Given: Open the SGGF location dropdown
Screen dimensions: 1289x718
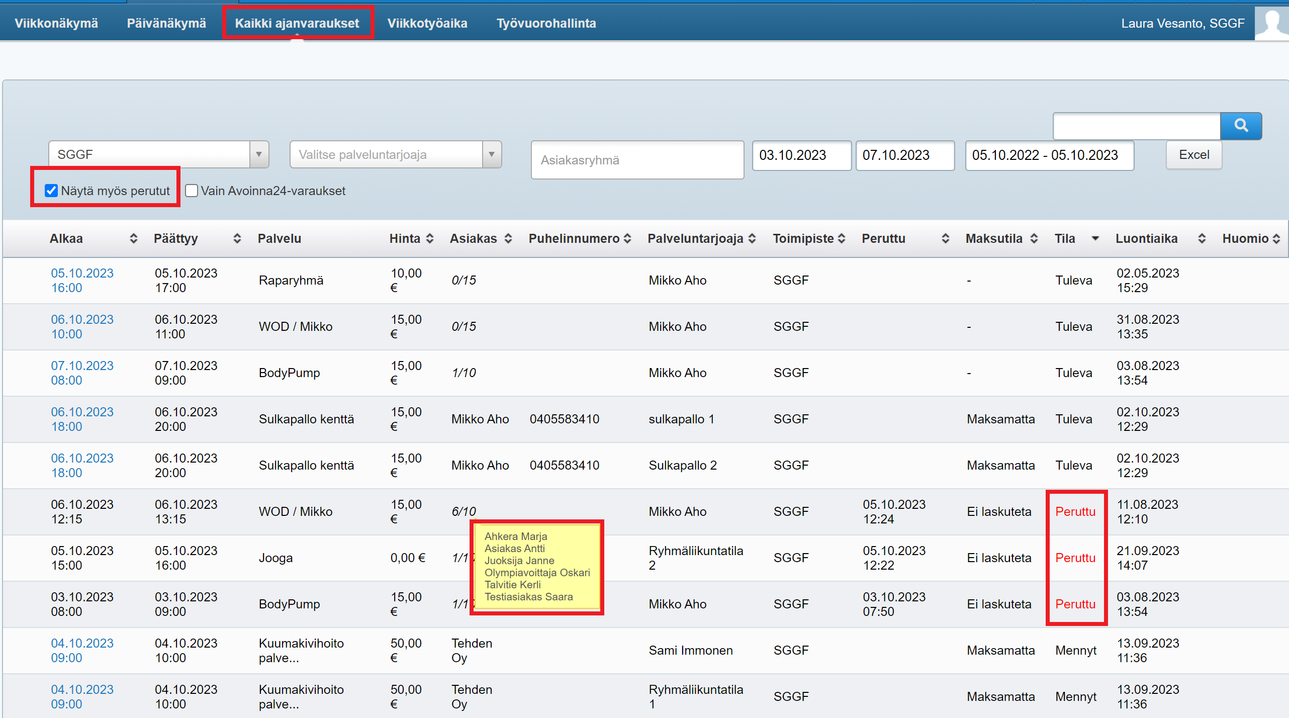Looking at the screenshot, I should coord(158,154).
